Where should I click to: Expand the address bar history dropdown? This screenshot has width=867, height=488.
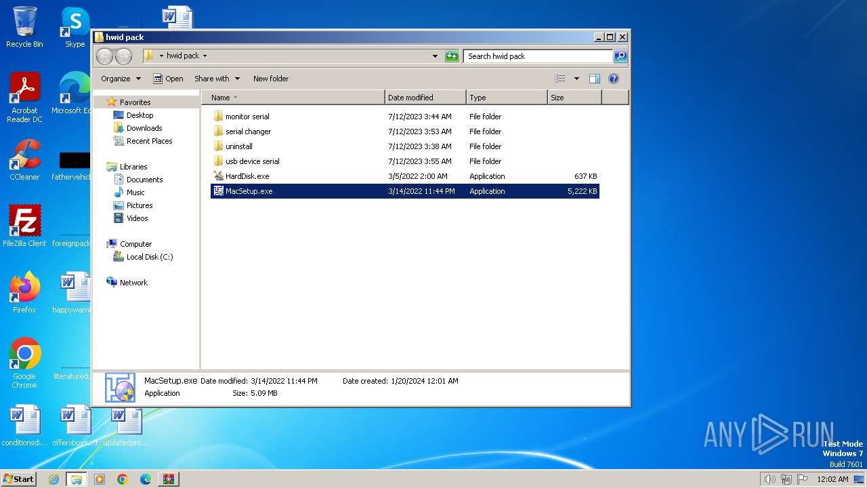(x=435, y=56)
